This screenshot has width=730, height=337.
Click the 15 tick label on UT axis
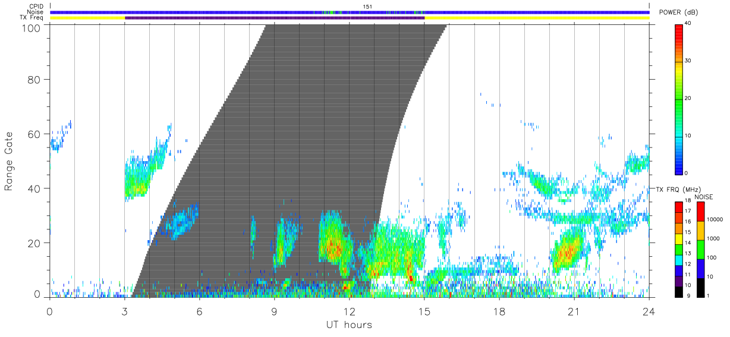tap(424, 311)
